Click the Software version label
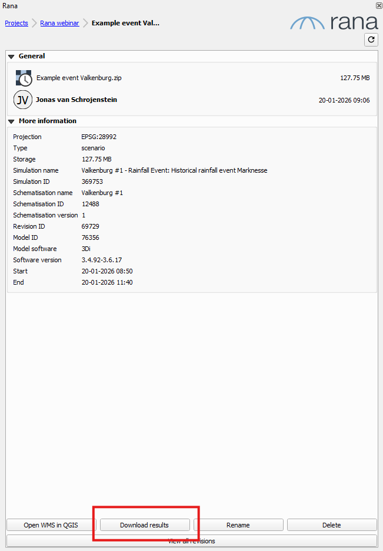Image resolution: width=383 pixels, height=551 pixels. [x=37, y=260]
